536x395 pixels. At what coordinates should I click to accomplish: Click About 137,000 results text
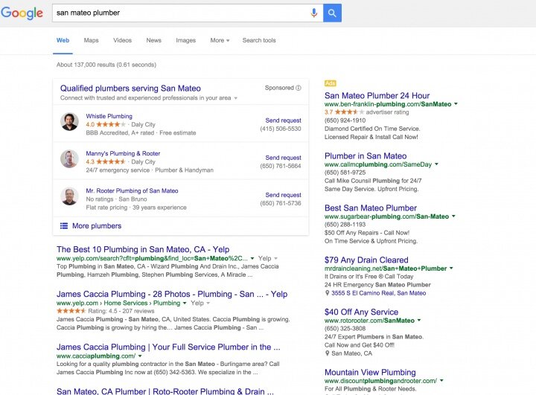pyautogui.click(x=106, y=65)
